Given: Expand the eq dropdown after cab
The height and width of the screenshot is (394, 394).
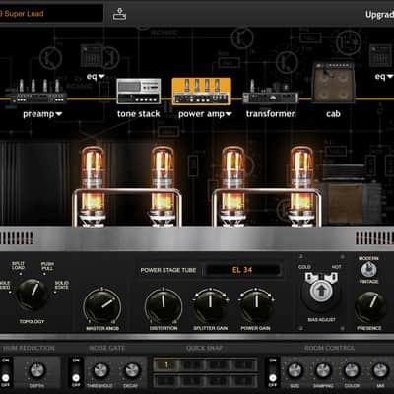Looking at the screenshot, I should 384,77.
